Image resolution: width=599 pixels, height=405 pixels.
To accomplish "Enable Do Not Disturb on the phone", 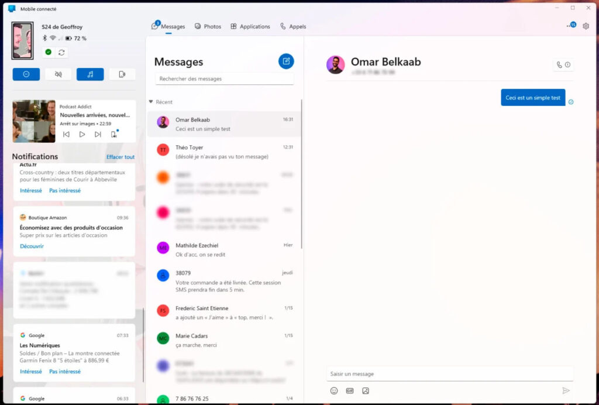I will click(26, 74).
